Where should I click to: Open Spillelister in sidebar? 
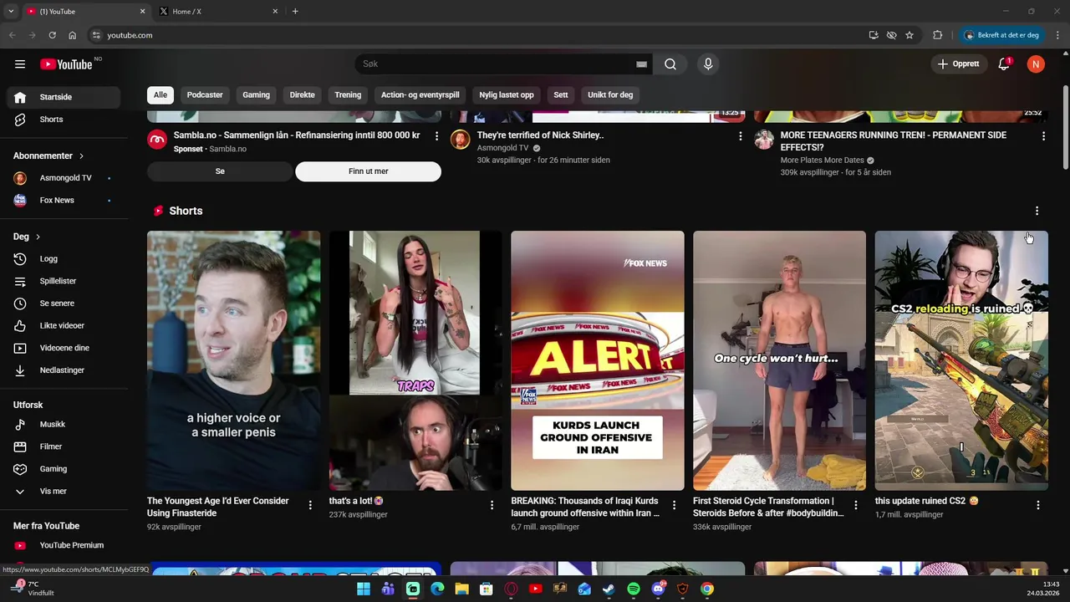(x=64, y=282)
